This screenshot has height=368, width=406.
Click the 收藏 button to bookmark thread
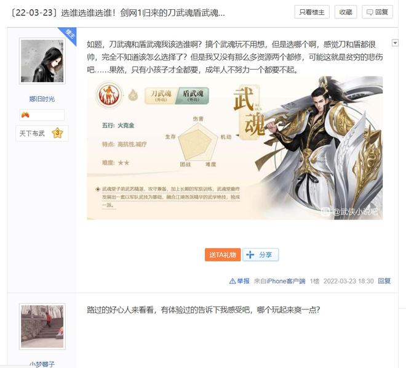coord(346,12)
